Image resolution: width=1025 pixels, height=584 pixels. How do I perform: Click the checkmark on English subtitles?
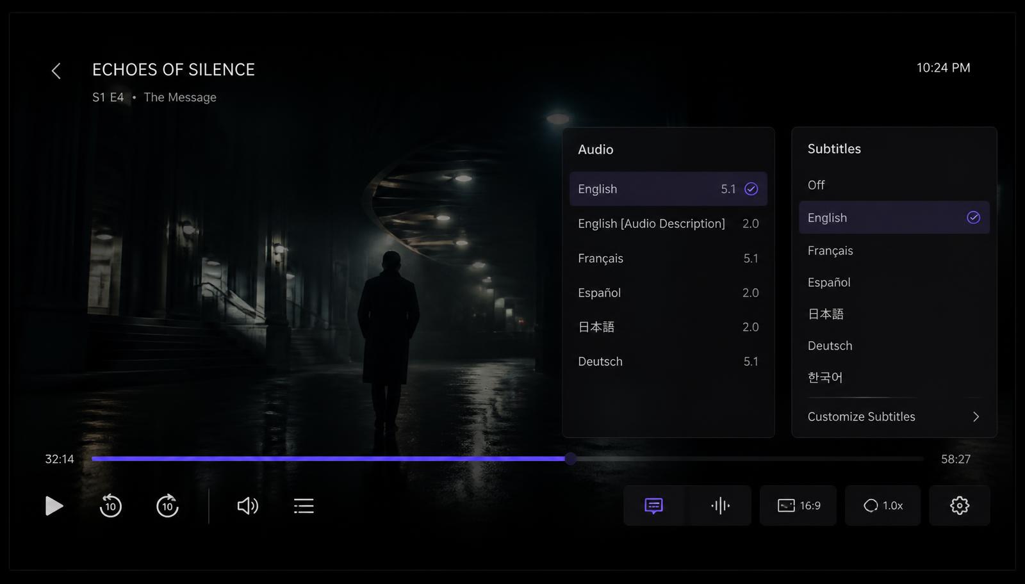click(973, 218)
